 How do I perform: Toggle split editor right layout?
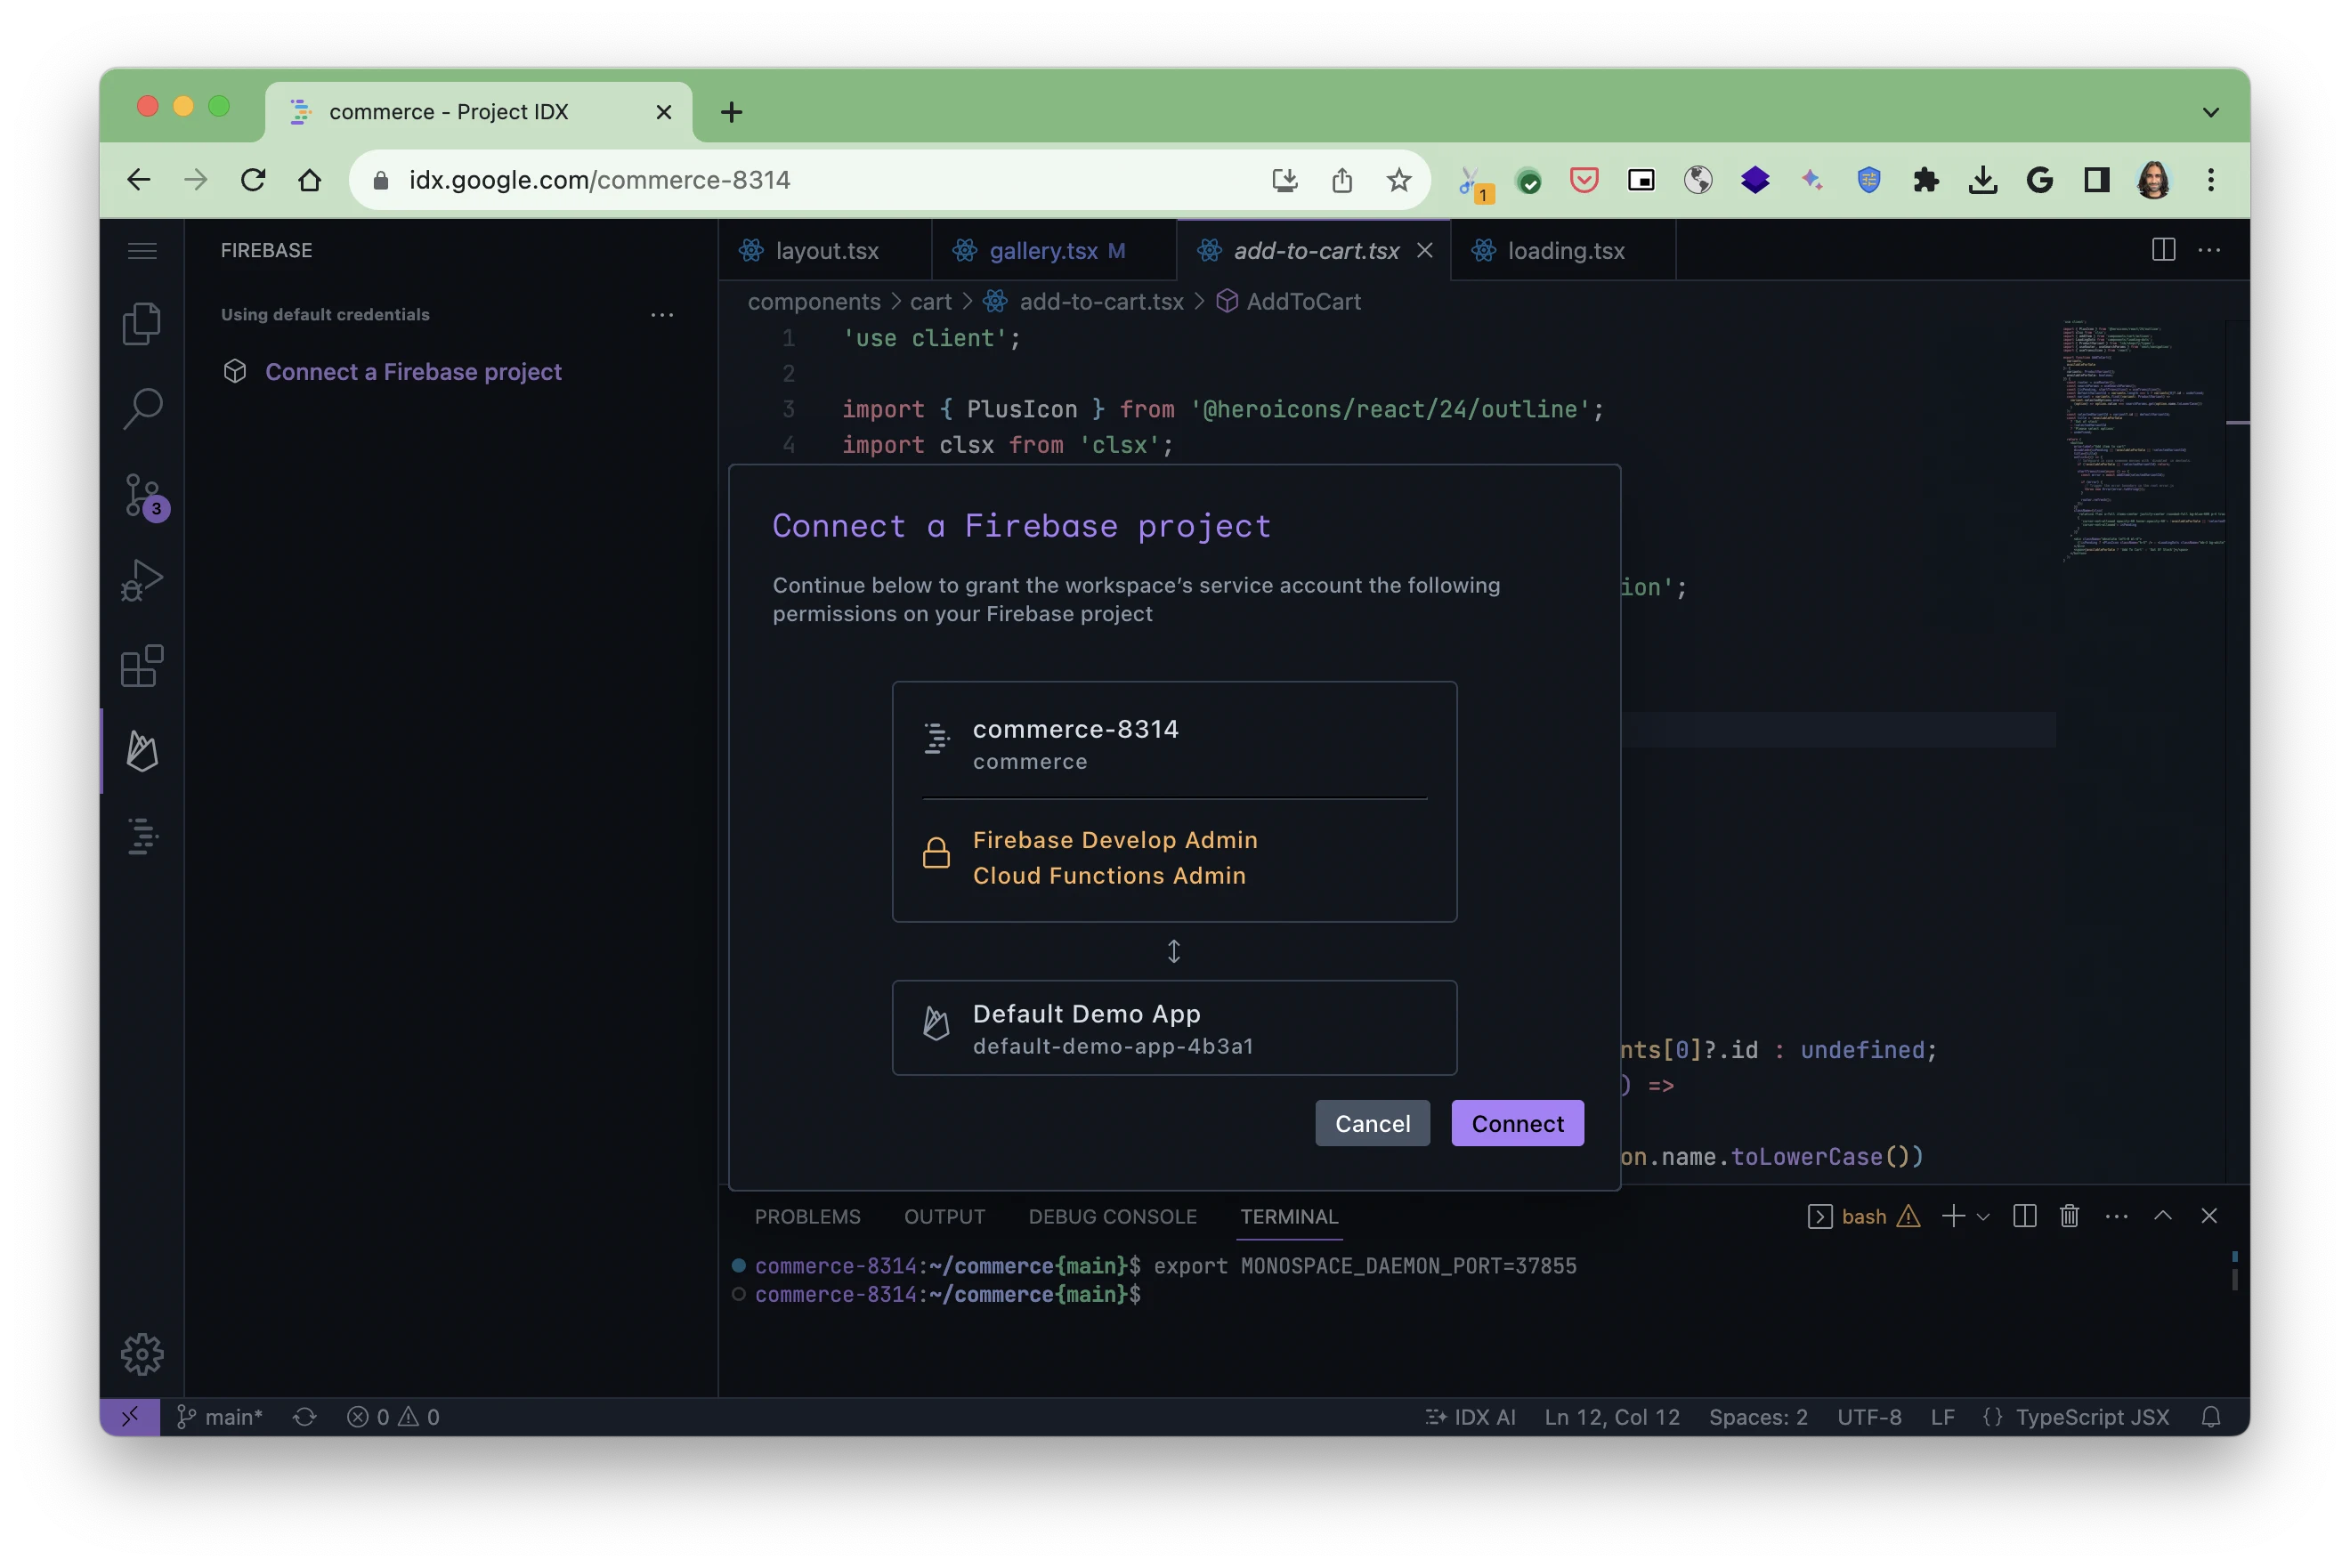2163,250
